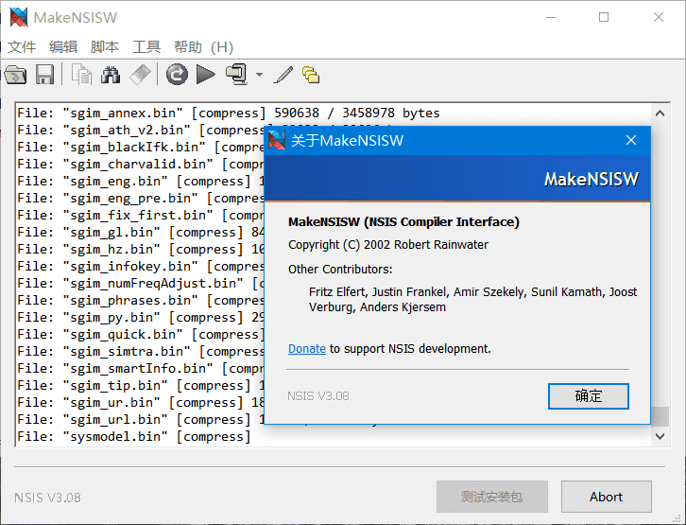Click the Set Compressor icon
This screenshot has height=525, width=686.
point(235,74)
